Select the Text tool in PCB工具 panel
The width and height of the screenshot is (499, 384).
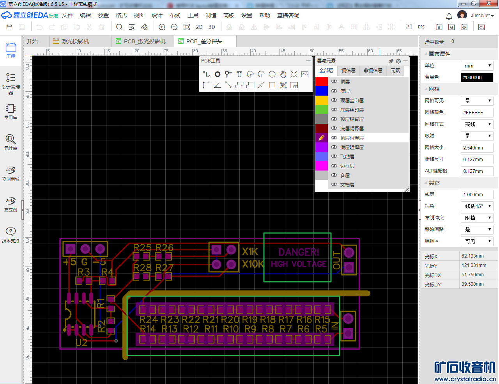click(239, 74)
